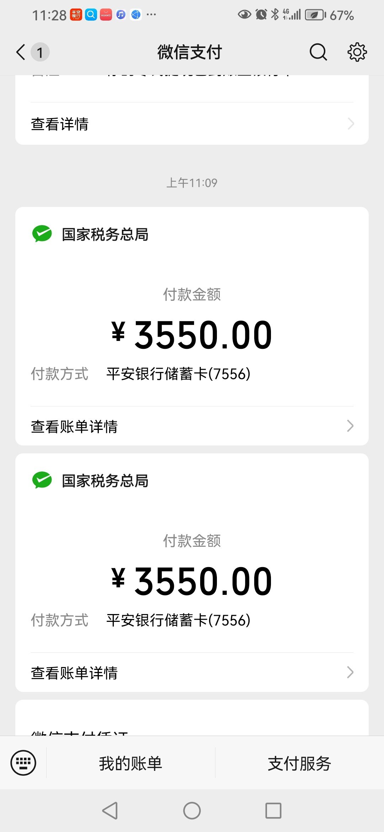Tap the recent apps square button
384x832 pixels.
273,811
